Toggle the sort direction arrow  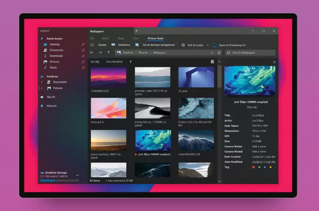tap(130, 62)
